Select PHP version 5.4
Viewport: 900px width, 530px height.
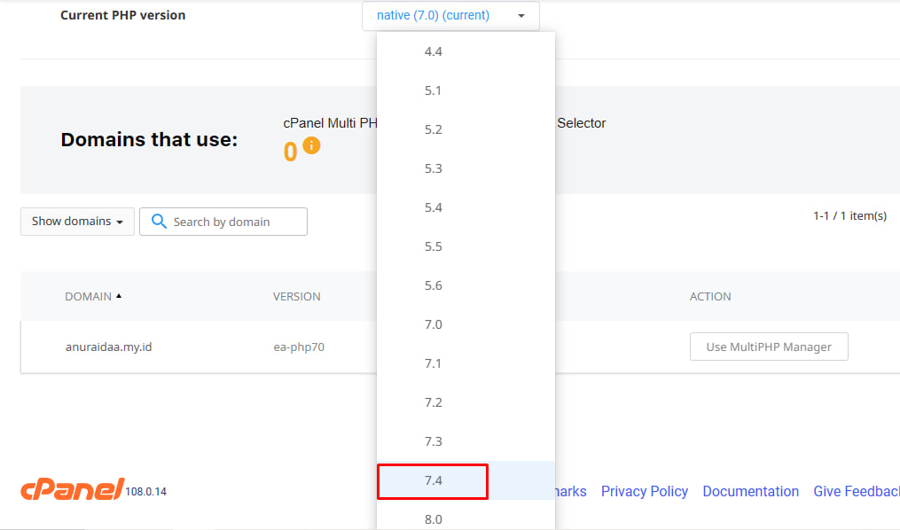pyautogui.click(x=466, y=207)
